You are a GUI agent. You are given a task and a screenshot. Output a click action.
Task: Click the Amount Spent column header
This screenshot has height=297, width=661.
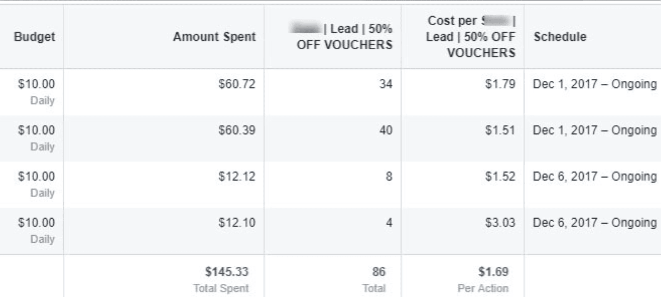coord(214,37)
